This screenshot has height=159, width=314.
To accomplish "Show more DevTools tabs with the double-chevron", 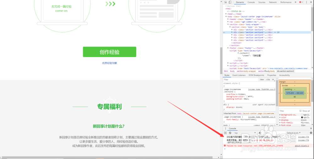I will 295,2.
